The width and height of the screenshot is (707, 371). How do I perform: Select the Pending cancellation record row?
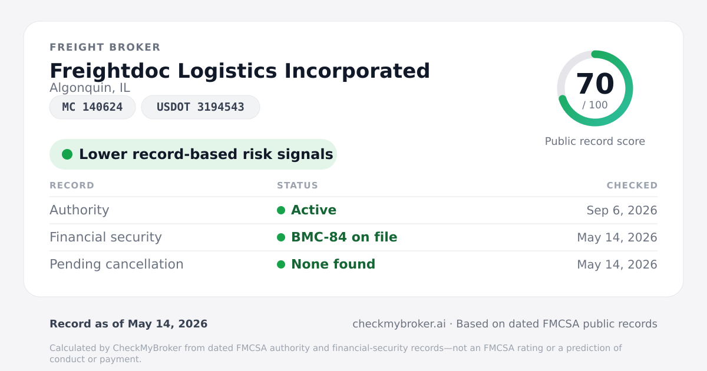353,264
